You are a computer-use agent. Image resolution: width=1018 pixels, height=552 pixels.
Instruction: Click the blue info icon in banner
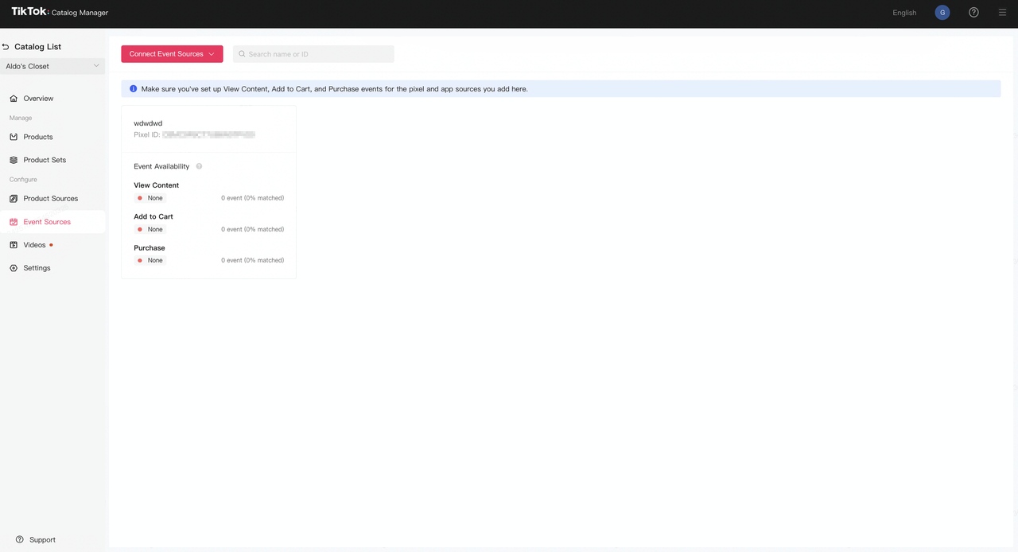pos(133,89)
